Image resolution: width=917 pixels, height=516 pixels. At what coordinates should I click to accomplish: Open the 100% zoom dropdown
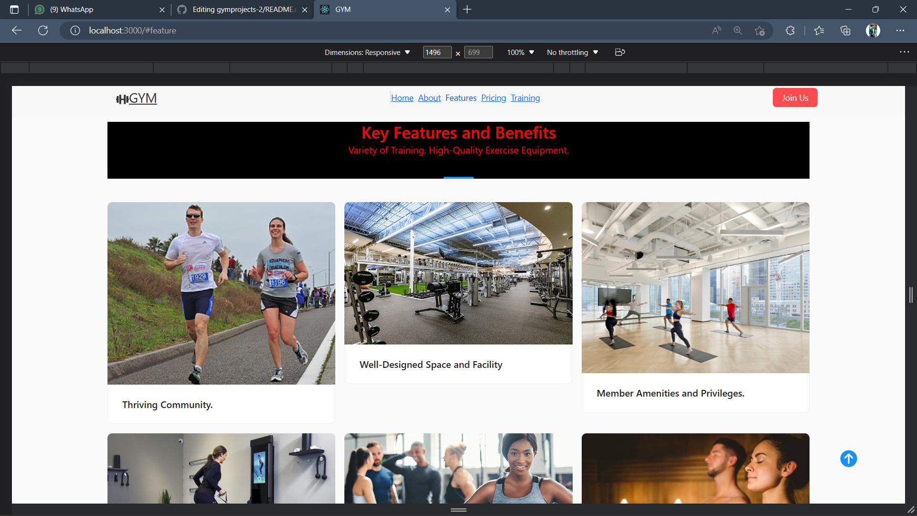coord(520,52)
